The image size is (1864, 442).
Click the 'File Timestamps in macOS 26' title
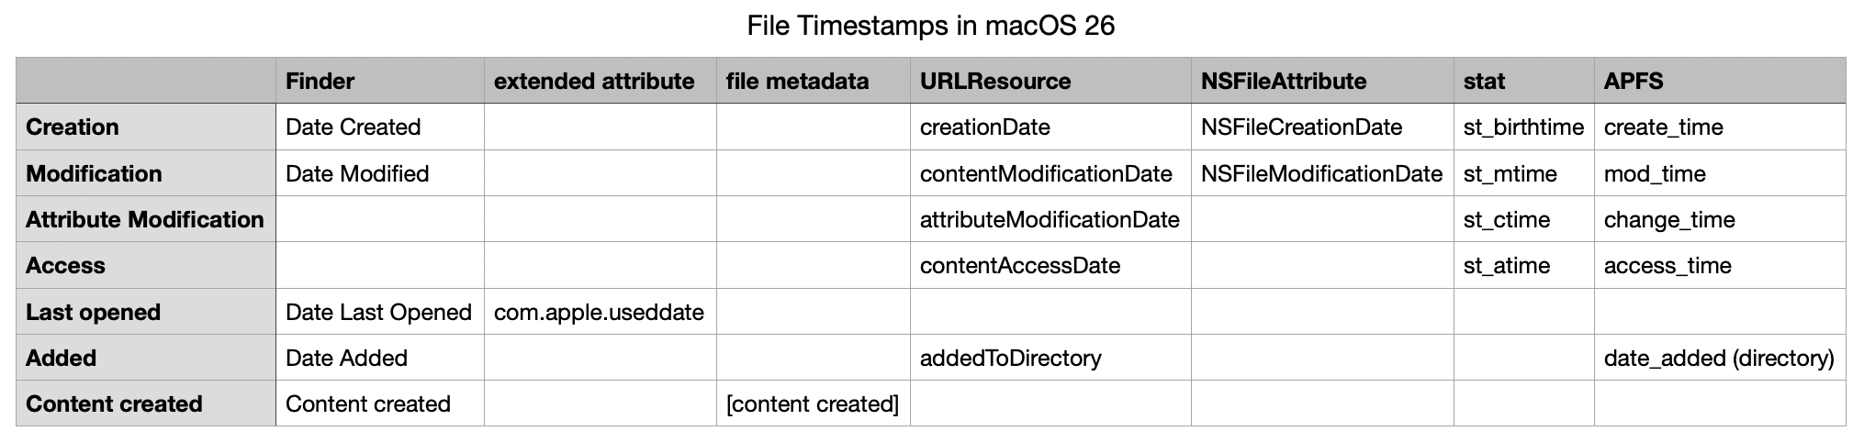[930, 26]
